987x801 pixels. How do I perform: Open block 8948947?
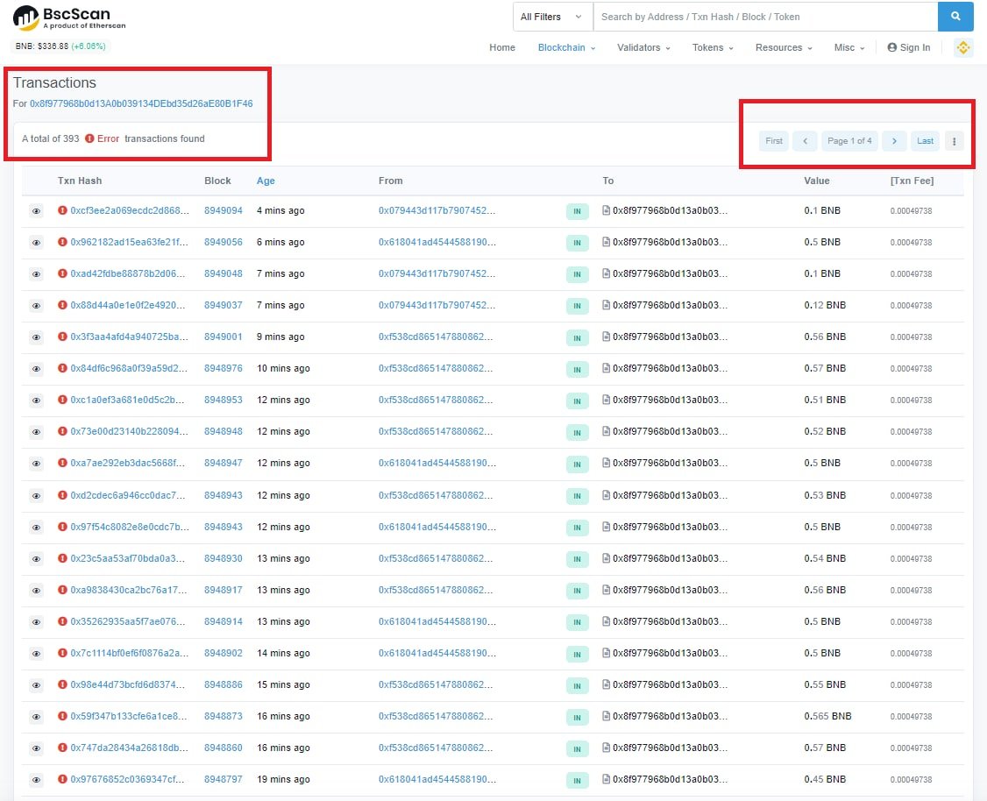point(223,463)
